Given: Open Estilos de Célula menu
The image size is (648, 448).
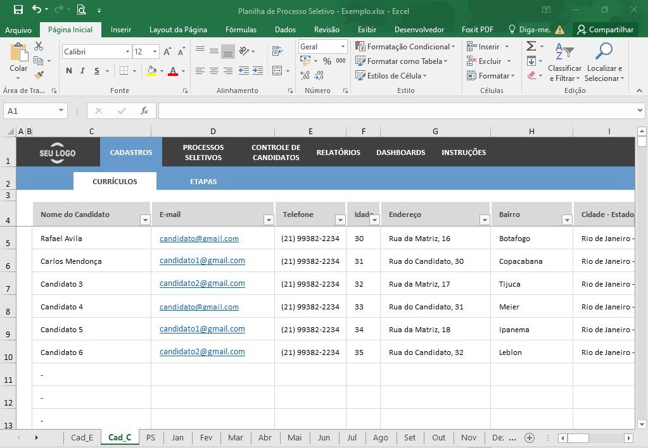Looking at the screenshot, I should pyautogui.click(x=391, y=75).
